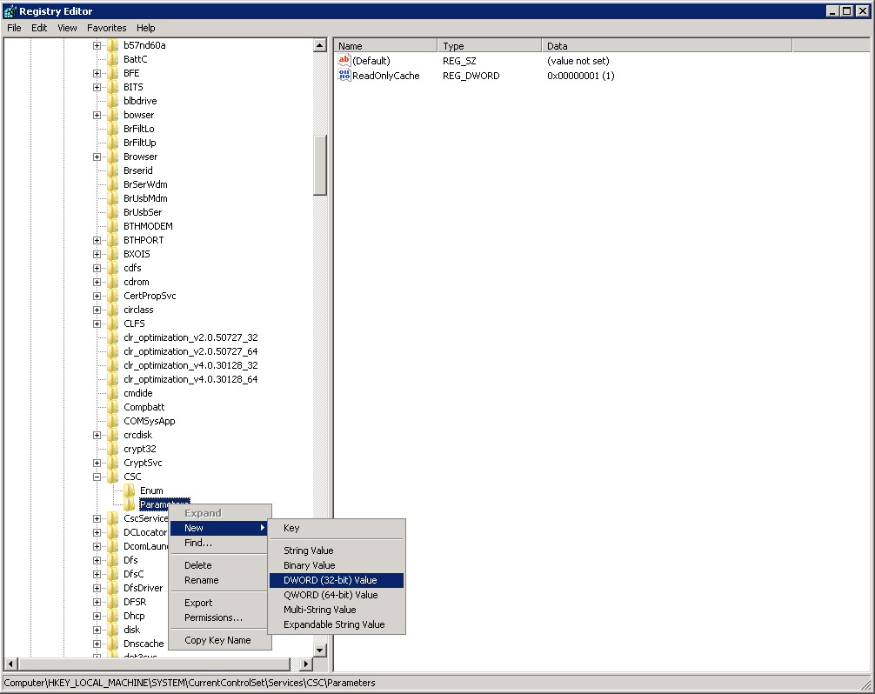Click the BattC folder icon
Viewport: 875px width, 694px height.
coord(113,59)
